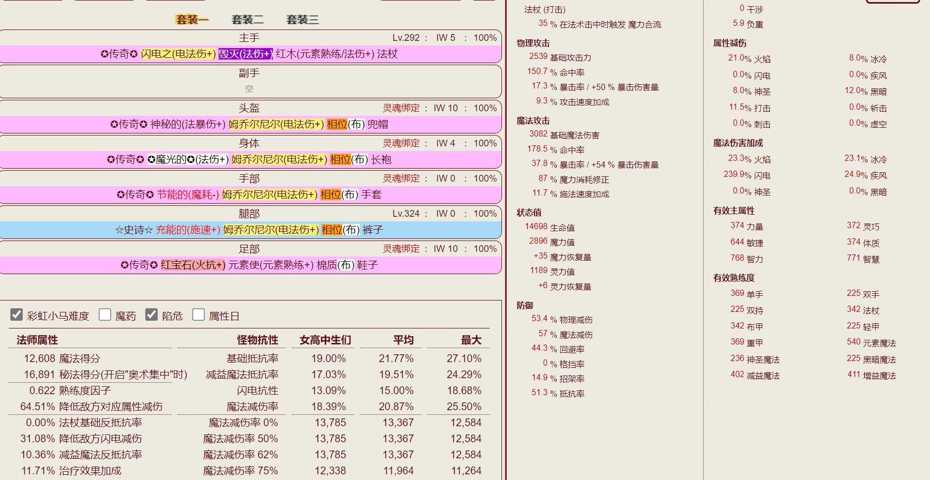Image resolution: width=930 pixels, height=480 pixels.
Task: Click the 灵魂绑定 label on 头盔 slot
Action: click(401, 108)
